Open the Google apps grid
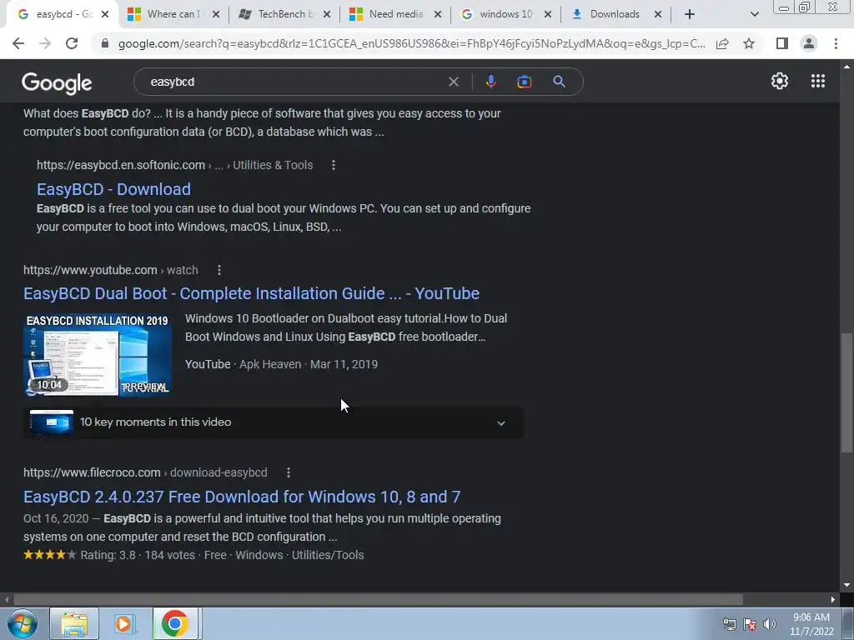The width and height of the screenshot is (854, 640). (818, 81)
